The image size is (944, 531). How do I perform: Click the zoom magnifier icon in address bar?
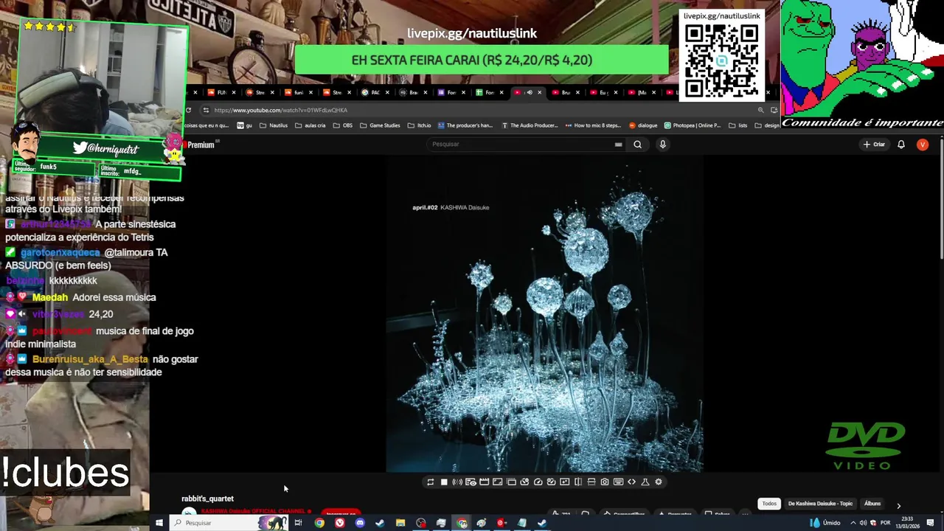[760, 110]
